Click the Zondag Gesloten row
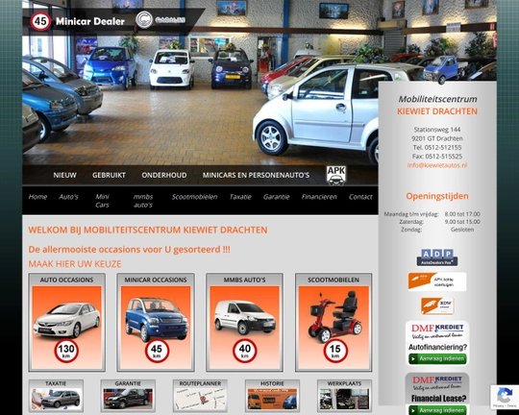 coord(437,230)
